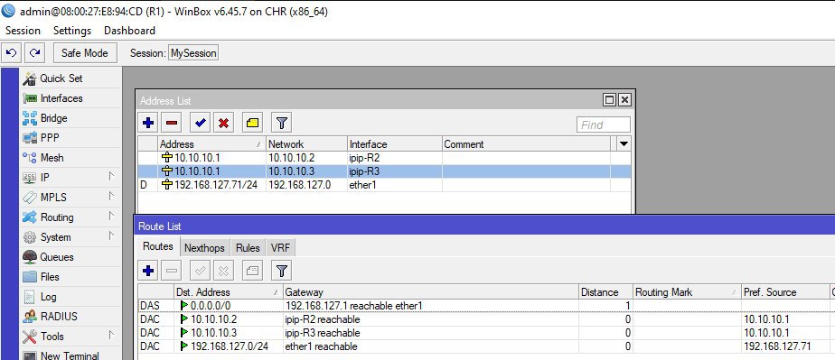Screen dimensions: 835x360
Task: Sort by Address column header
Action: [211, 144]
